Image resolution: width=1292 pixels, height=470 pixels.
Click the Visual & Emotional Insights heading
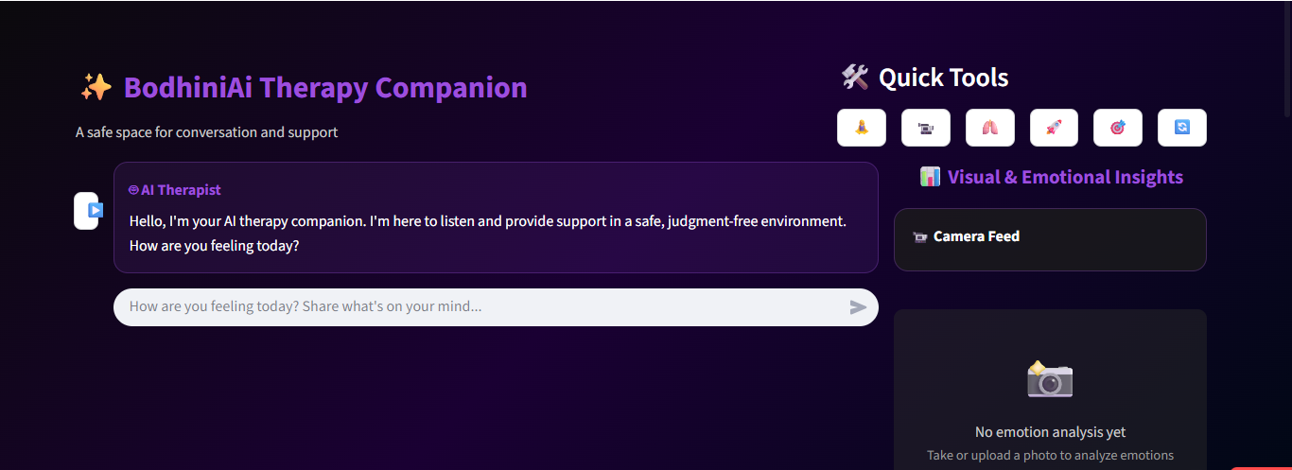tap(1065, 177)
